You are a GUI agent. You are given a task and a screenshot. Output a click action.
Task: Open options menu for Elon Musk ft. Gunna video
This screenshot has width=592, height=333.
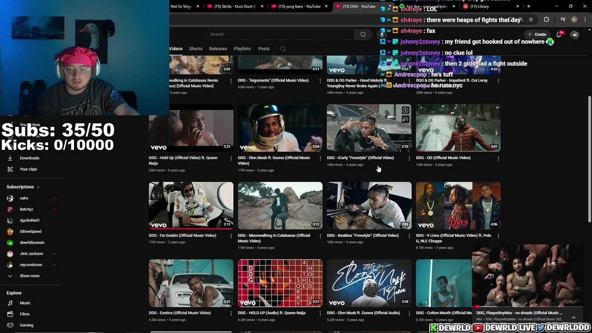pyautogui.click(x=320, y=158)
